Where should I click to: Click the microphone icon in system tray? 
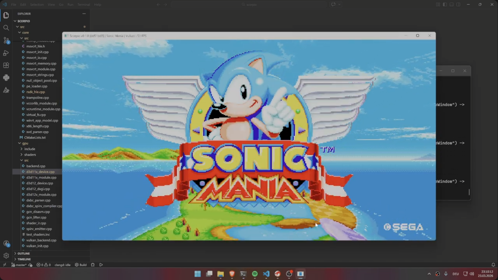(446, 274)
